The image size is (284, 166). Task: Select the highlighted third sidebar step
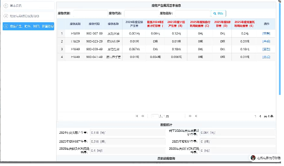28,26
